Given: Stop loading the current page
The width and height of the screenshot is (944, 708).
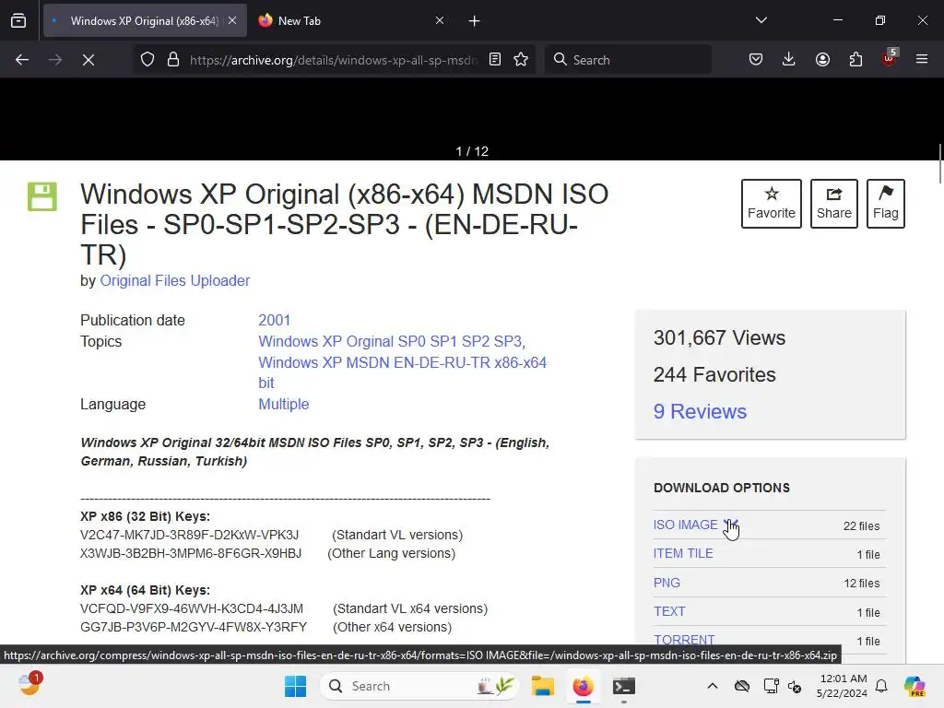Looking at the screenshot, I should pos(88,60).
